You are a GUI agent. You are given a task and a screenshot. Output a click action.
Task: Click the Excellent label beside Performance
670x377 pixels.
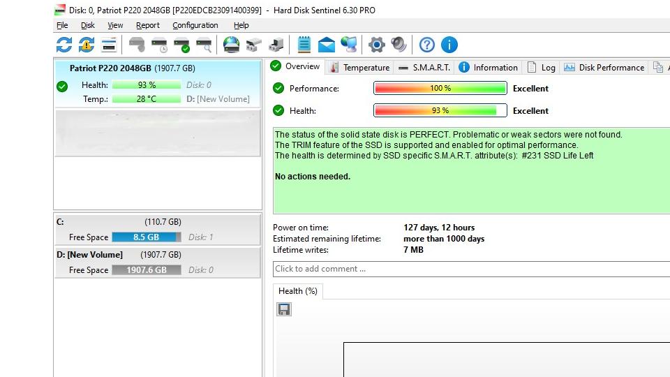coord(530,89)
